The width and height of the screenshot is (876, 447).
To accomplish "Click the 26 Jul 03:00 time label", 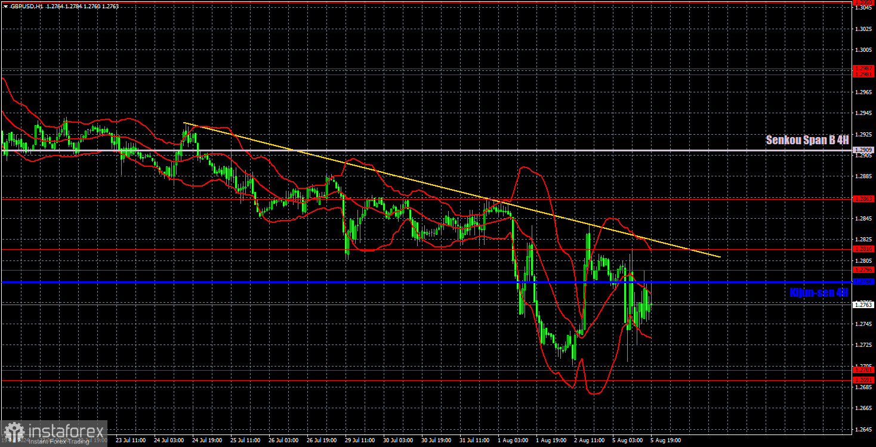I will coord(282,440).
